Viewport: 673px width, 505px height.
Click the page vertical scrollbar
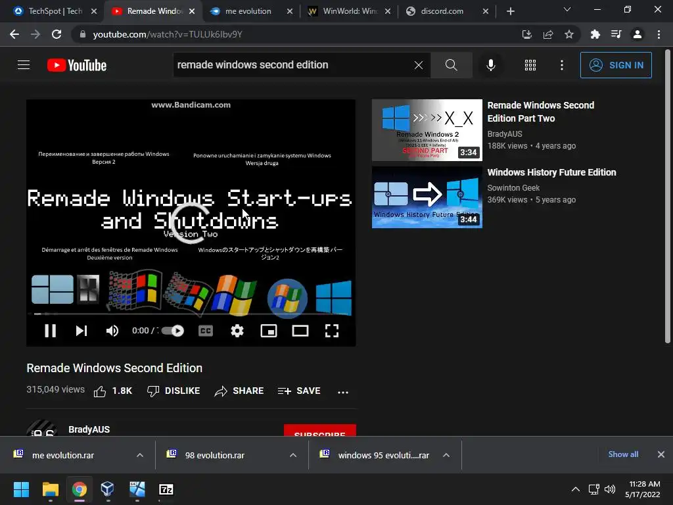pos(668,196)
